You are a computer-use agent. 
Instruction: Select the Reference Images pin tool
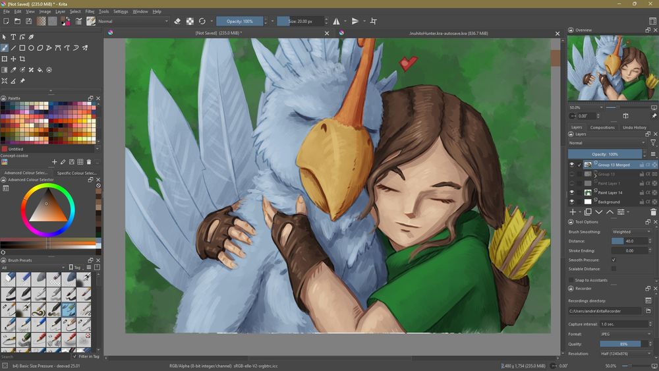pos(22,80)
